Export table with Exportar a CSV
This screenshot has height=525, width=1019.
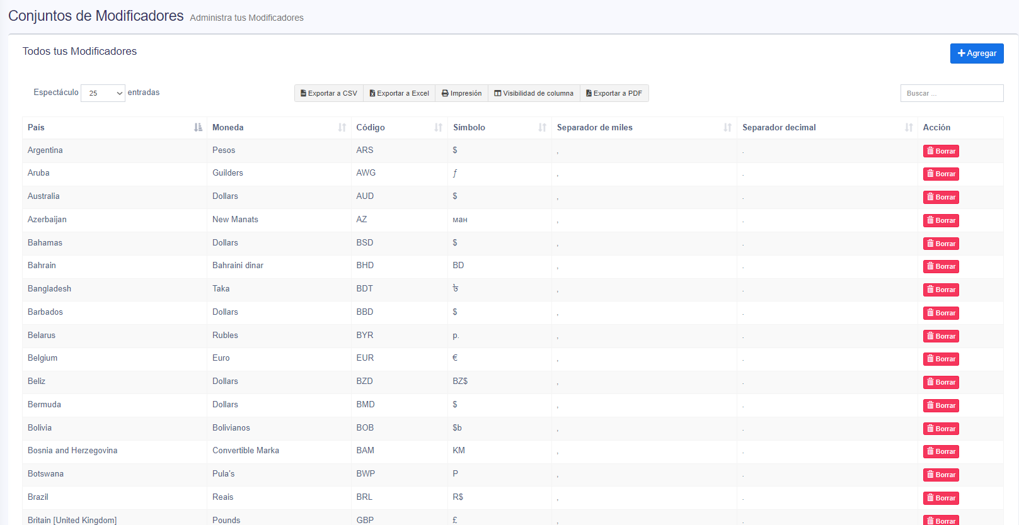pos(329,93)
